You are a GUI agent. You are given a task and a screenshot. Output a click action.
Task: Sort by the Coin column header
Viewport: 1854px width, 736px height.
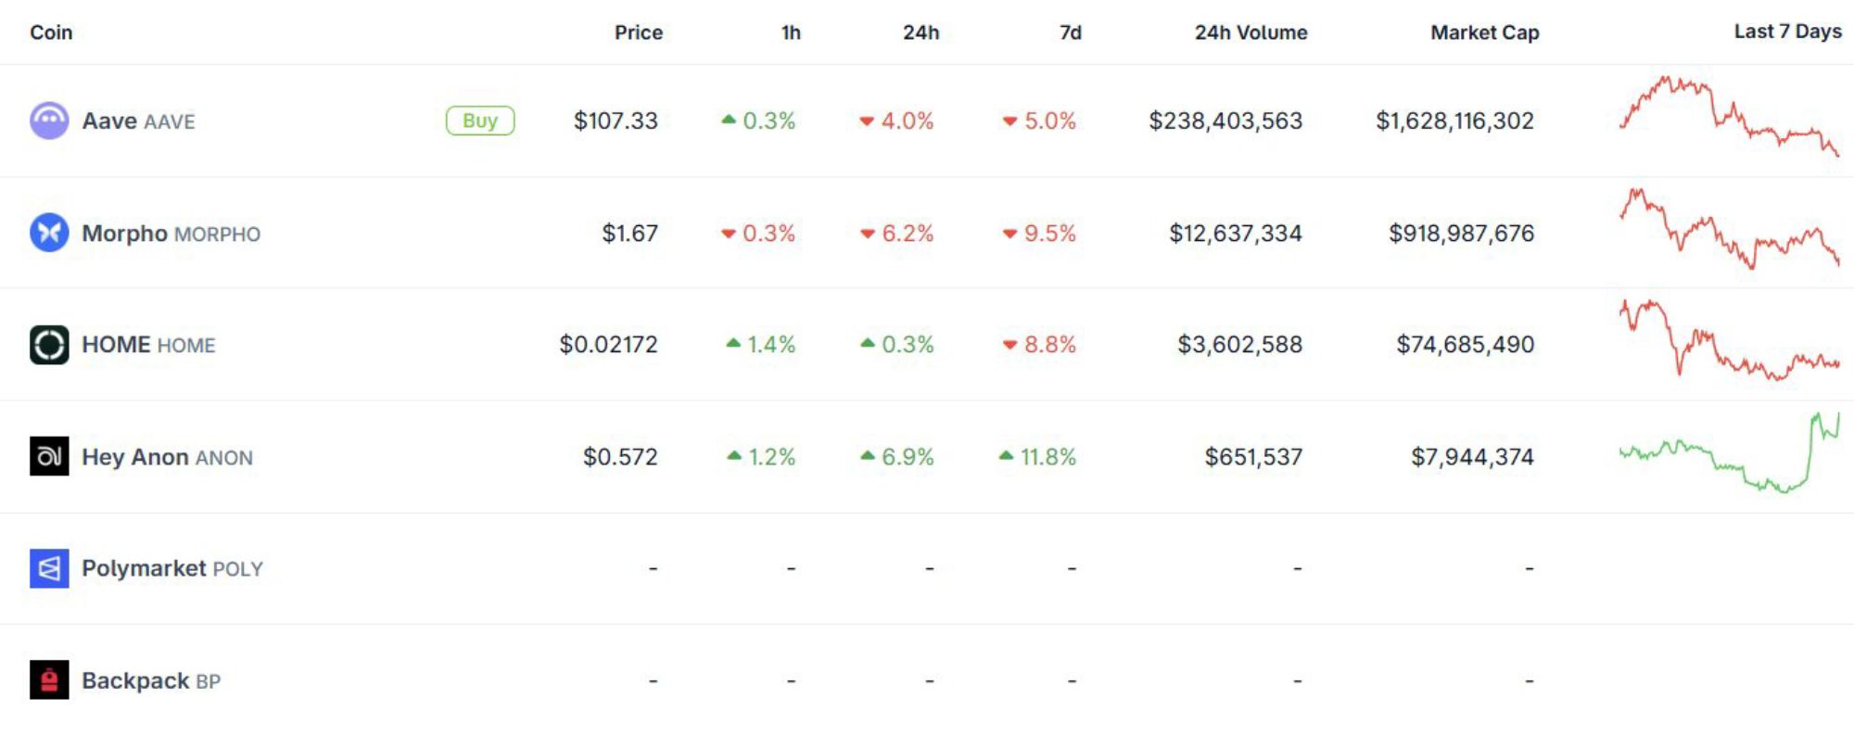coord(51,32)
